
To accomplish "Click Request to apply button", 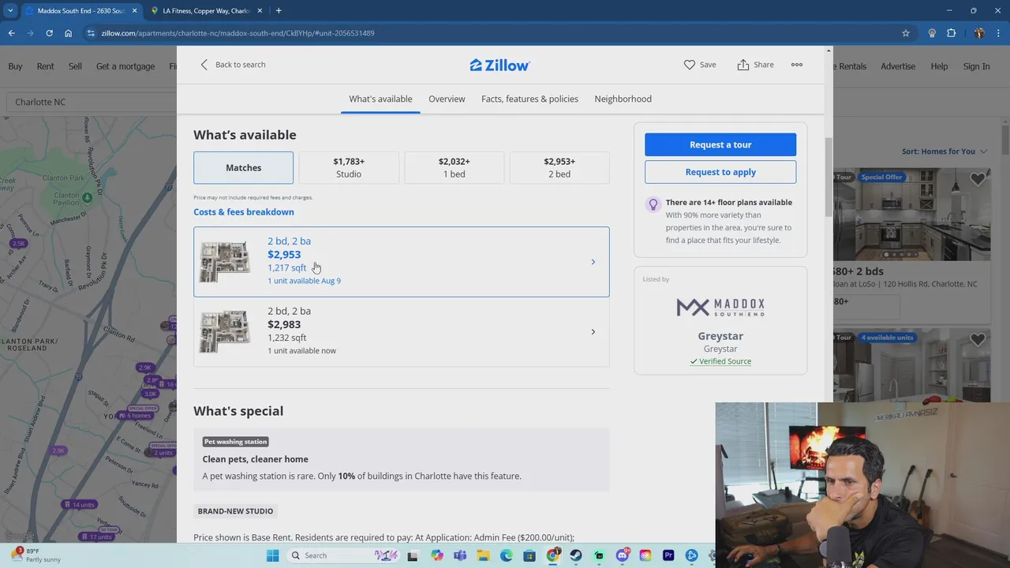I will 720,172.
